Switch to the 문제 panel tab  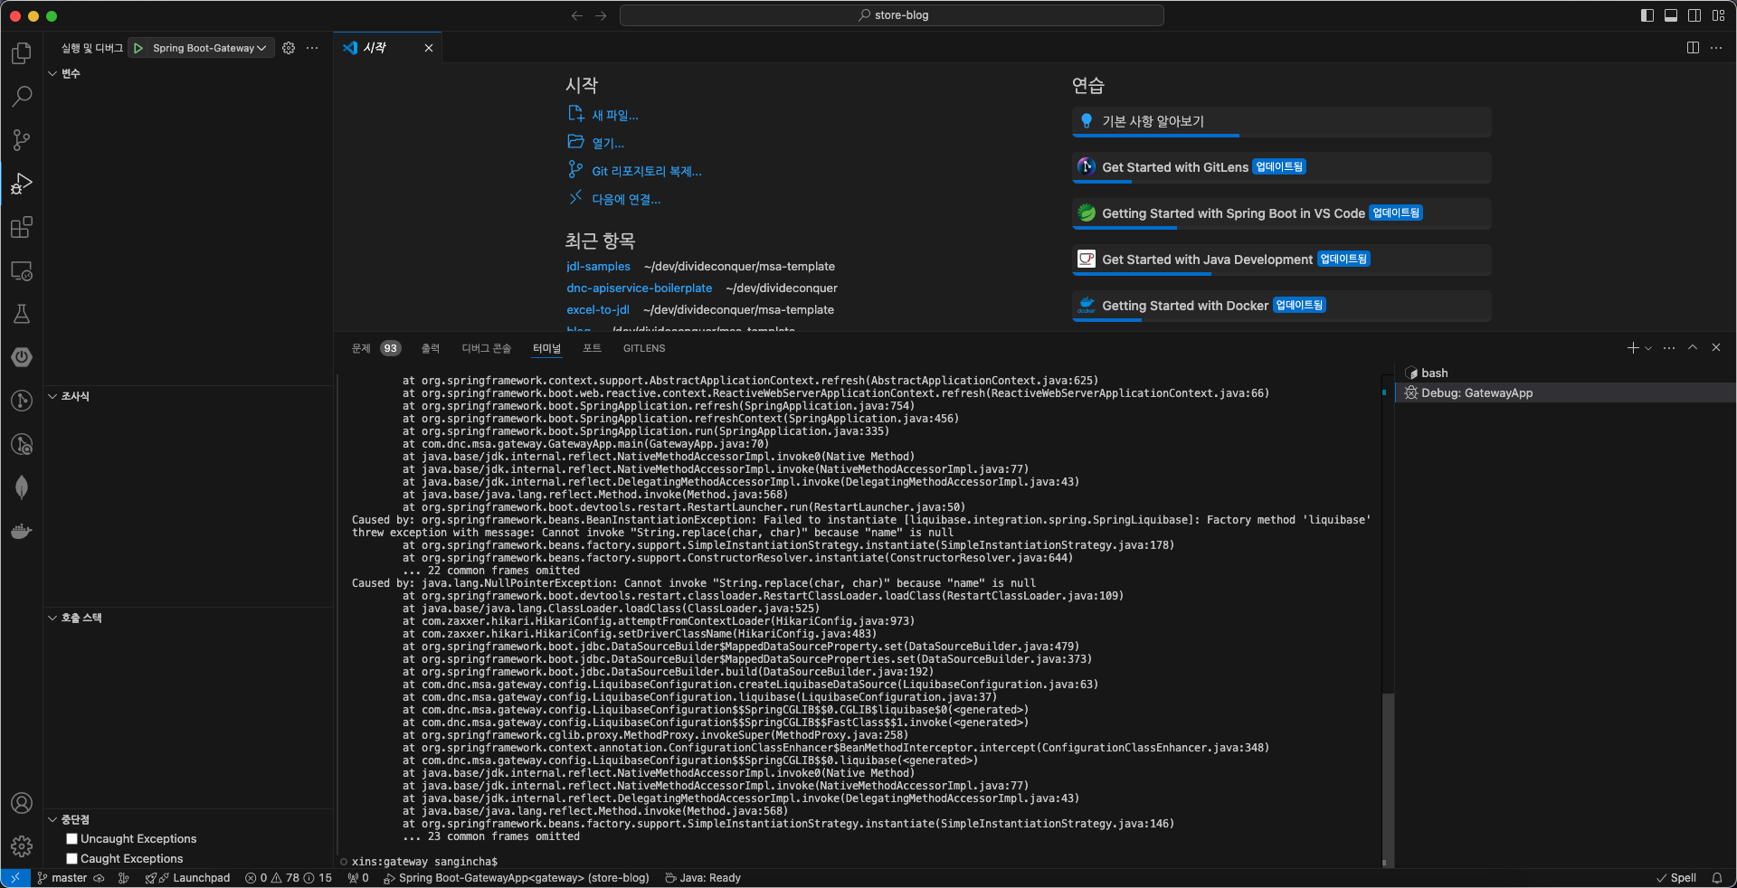click(361, 348)
